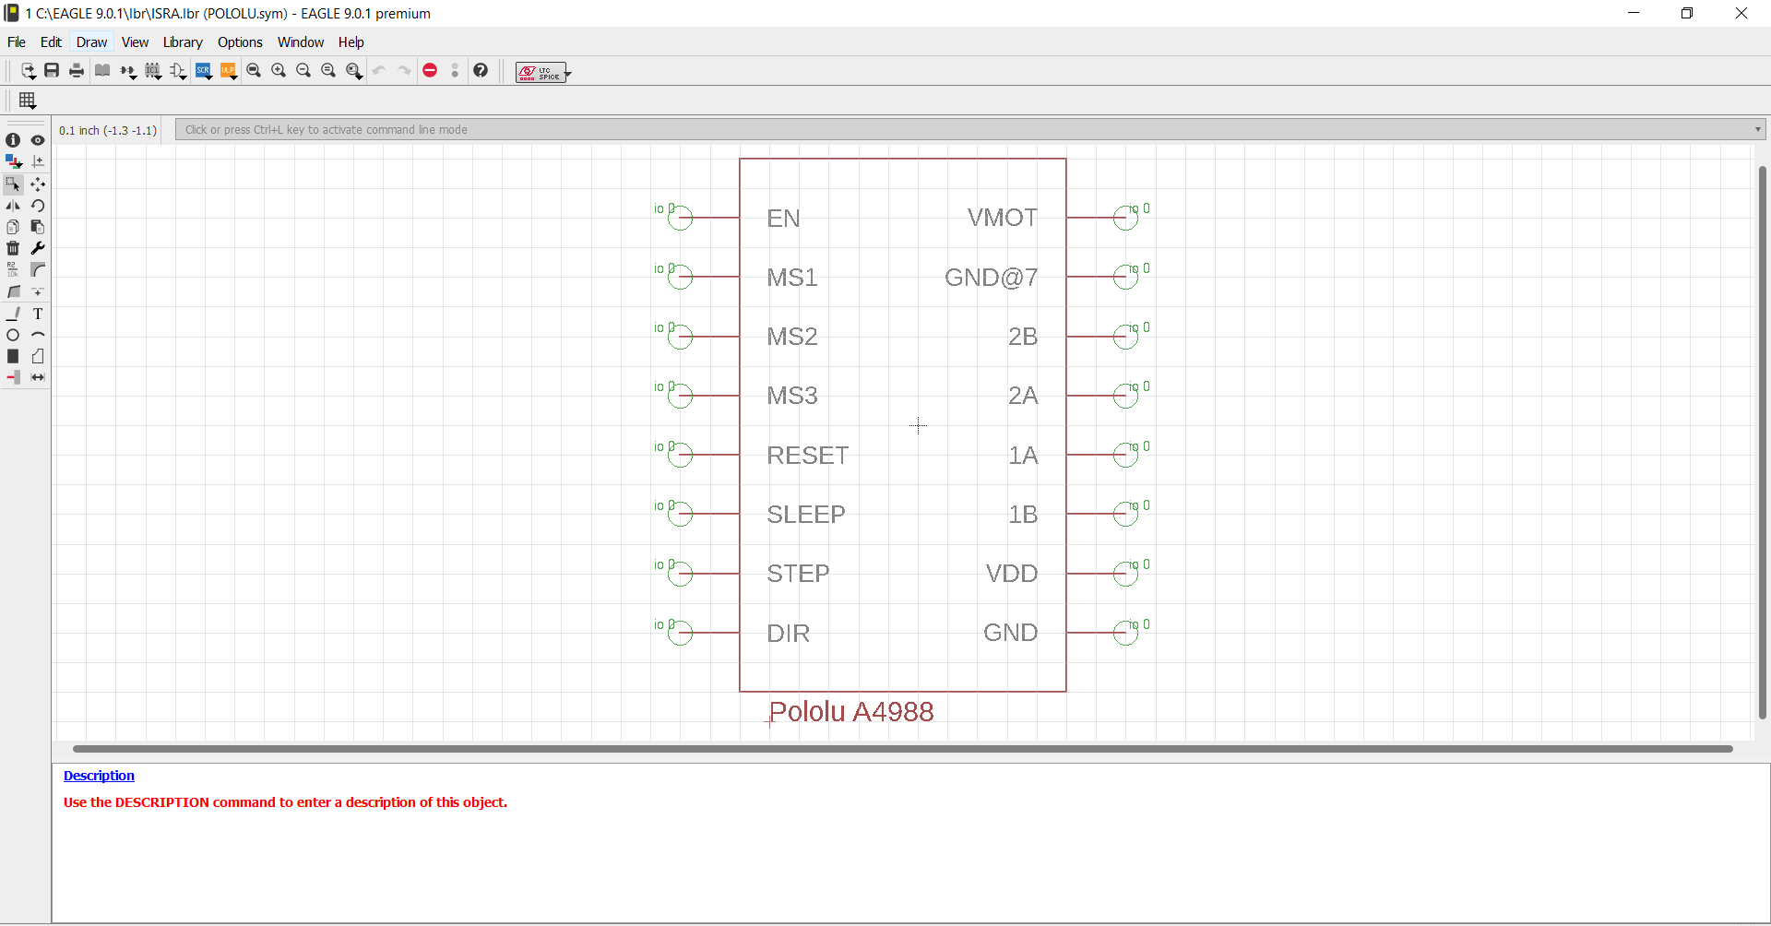Select the Rotate tool
The image size is (1771, 926).
tap(38, 206)
